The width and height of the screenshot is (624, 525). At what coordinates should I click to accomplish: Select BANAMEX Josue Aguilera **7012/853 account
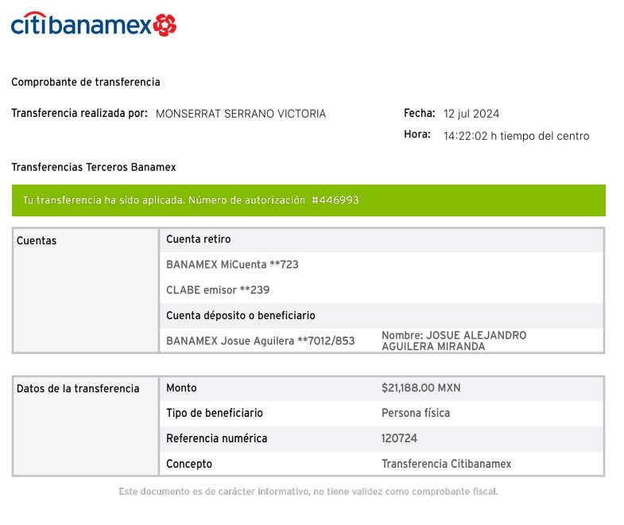click(x=260, y=341)
